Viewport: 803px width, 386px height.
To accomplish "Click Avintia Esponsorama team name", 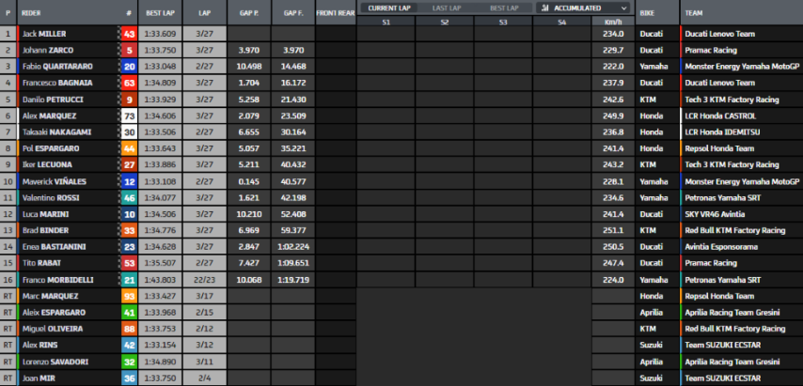I will 719,247.
